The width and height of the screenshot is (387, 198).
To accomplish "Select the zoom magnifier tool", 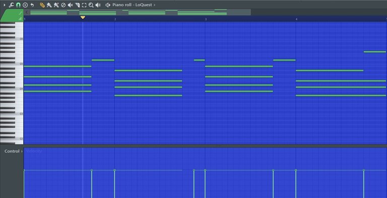I will (x=91, y=5).
